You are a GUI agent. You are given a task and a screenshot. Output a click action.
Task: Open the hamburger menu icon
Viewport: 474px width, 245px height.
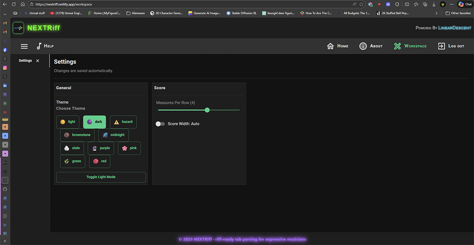click(25, 46)
